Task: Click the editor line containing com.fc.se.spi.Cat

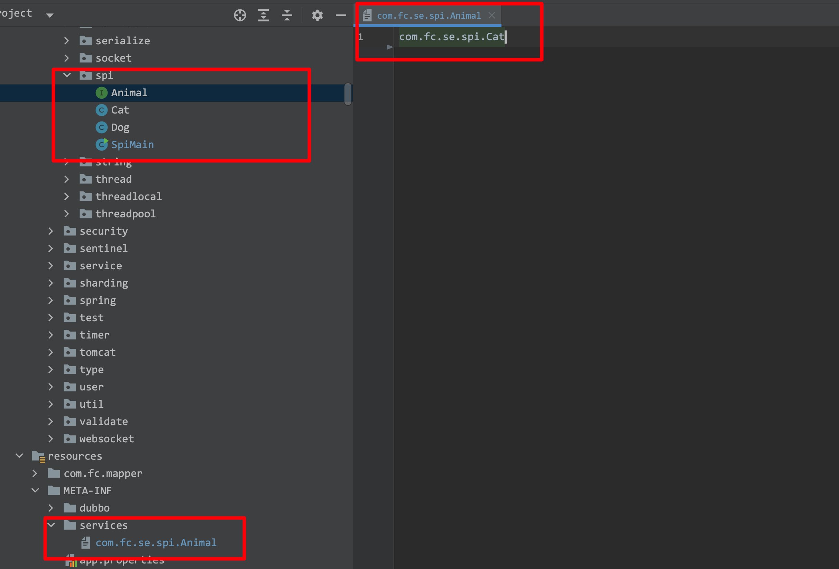Action: click(x=451, y=36)
